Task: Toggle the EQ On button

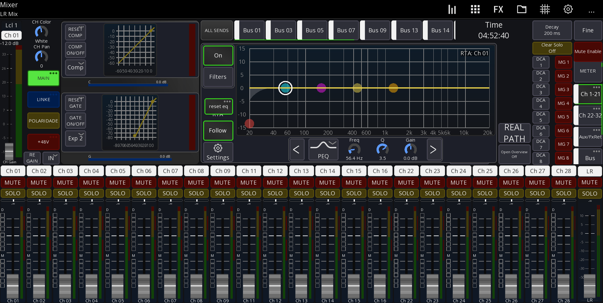Action: pyautogui.click(x=218, y=56)
